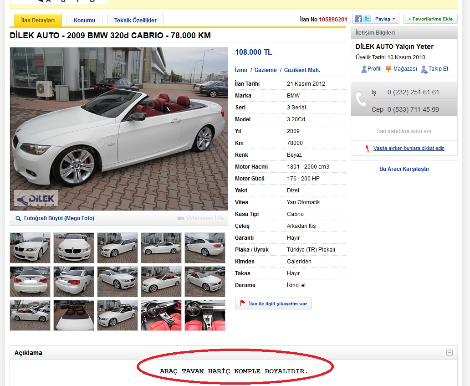Click the listing title DİLEK AUTO - 2009 BMW 320d CABRIO

tap(110, 36)
